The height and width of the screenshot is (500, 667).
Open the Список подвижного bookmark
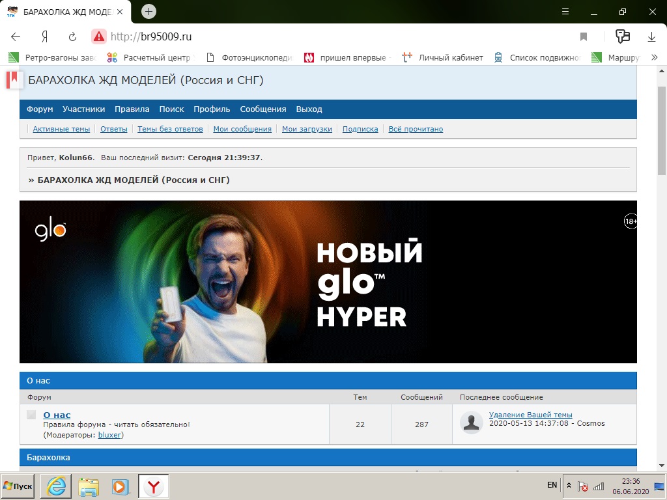click(537, 57)
